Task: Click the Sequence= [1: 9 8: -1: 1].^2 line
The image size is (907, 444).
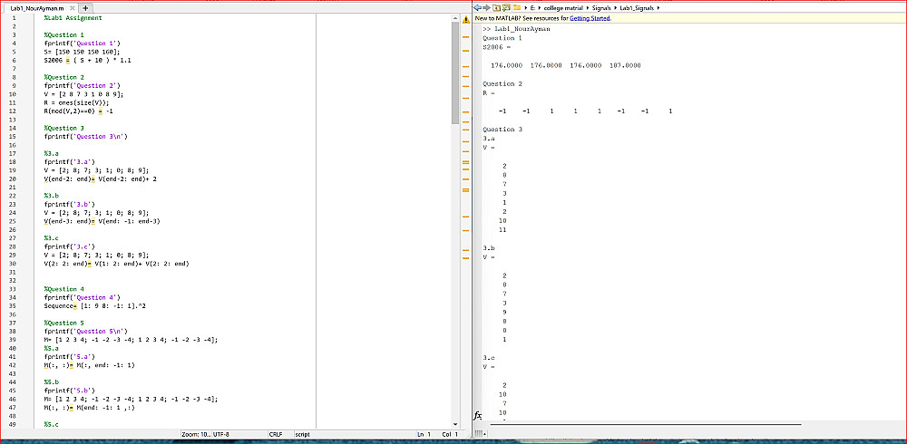Action: tap(95, 306)
